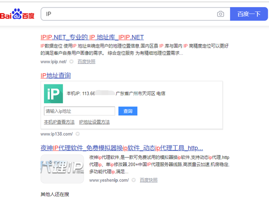This screenshot has height=200, width=269.
Task: Click 本机IP: 113.66 address text
Action: 81,93
